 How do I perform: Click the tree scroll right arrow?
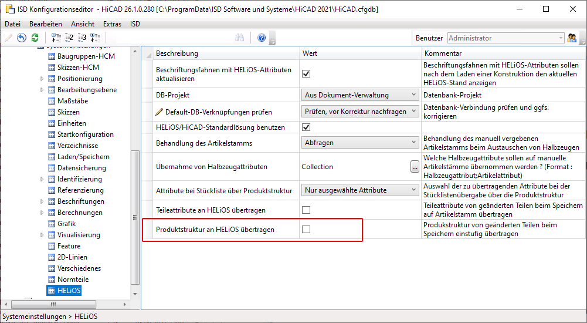pos(125,304)
